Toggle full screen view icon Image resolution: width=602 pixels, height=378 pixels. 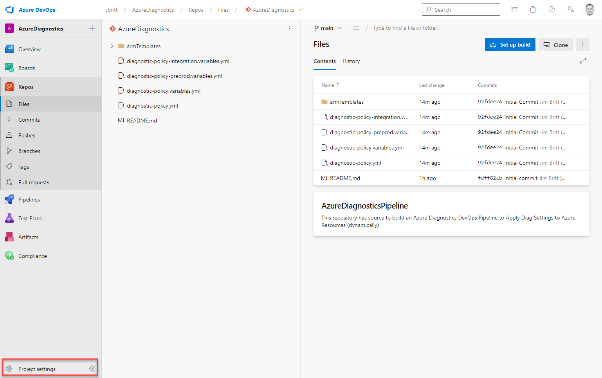click(x=583, y=61)
